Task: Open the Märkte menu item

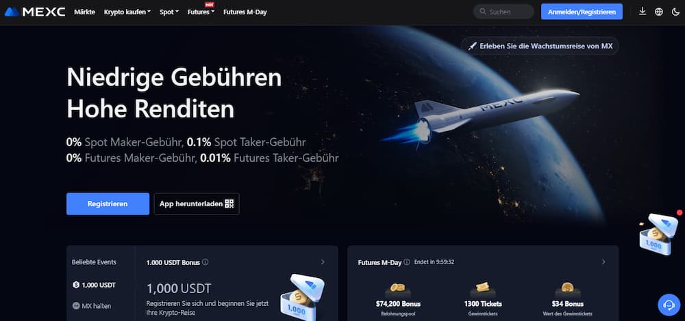Action: click(x=85, y=12)
